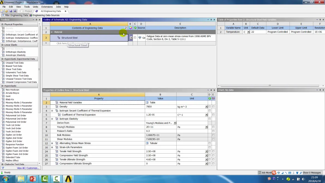
Task: Select Neo-Hookean in the toolbox
Action: [12, 90]
